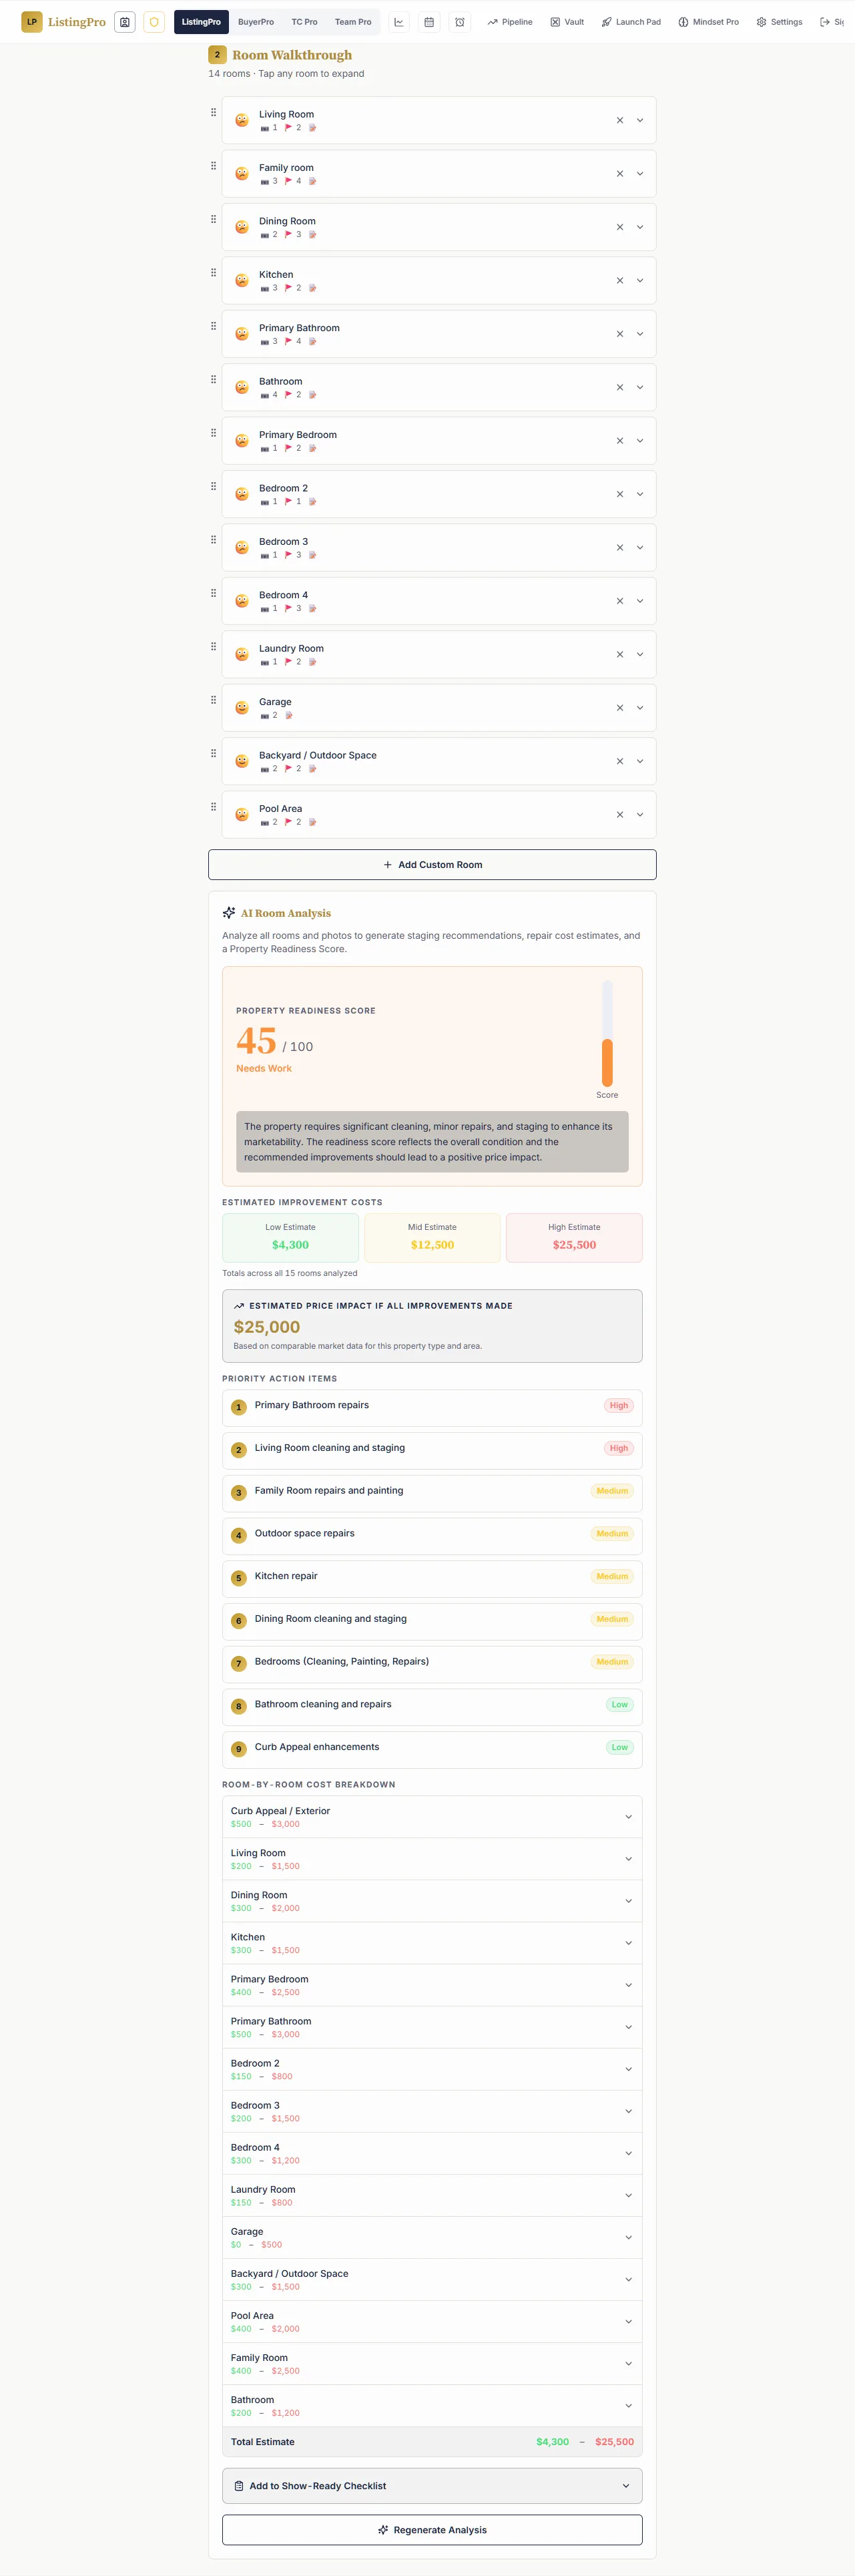Expand the Kitchen cost breakdown row
The image size is (855, 2576).
(x=432, y=1943)
